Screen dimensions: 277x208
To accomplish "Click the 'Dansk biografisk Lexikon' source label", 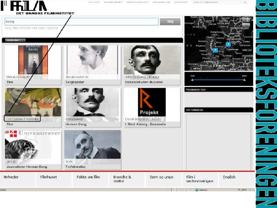I will (143, 119).
